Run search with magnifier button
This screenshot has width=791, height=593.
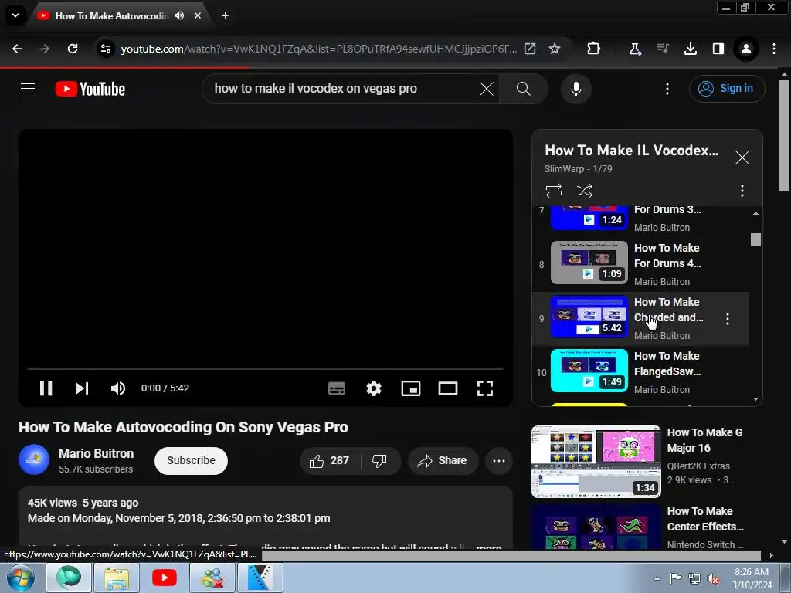[x=523, y=89]
